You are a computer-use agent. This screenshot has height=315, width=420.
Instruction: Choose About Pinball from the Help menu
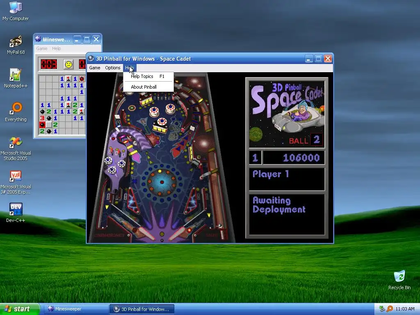point(148,87)
